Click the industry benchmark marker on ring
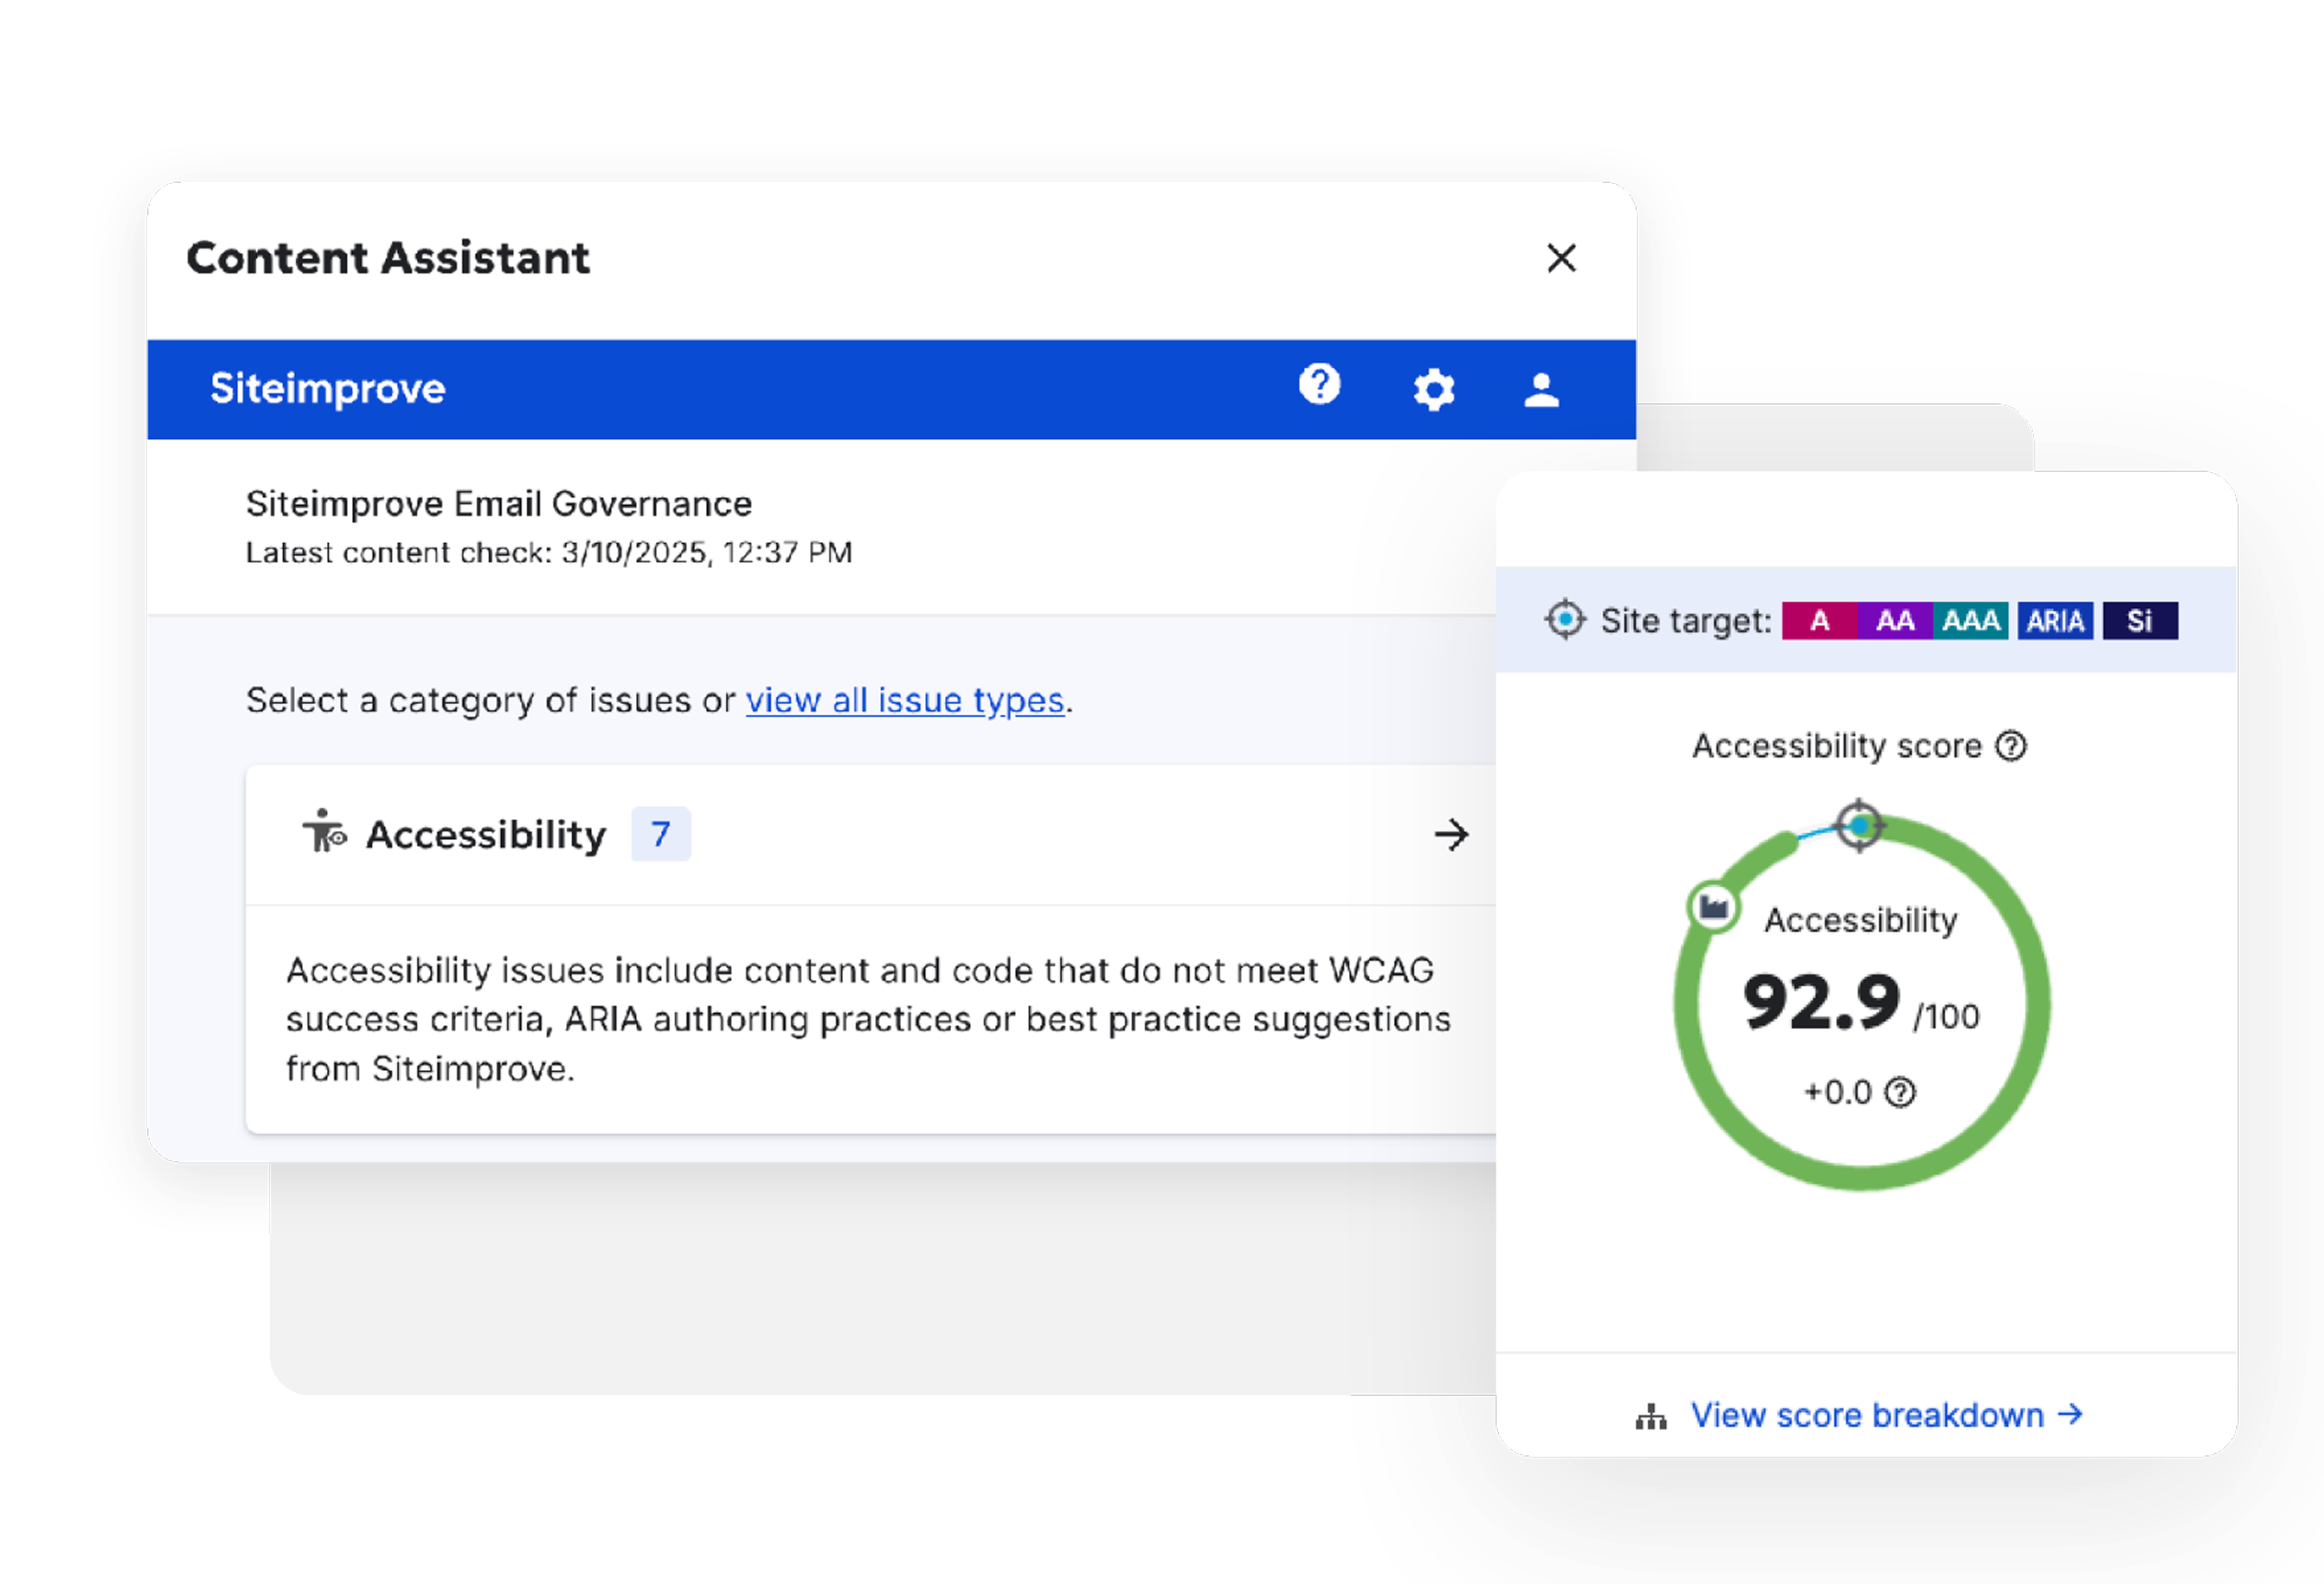The image size is (2324, 1584). coord(1714,907)
